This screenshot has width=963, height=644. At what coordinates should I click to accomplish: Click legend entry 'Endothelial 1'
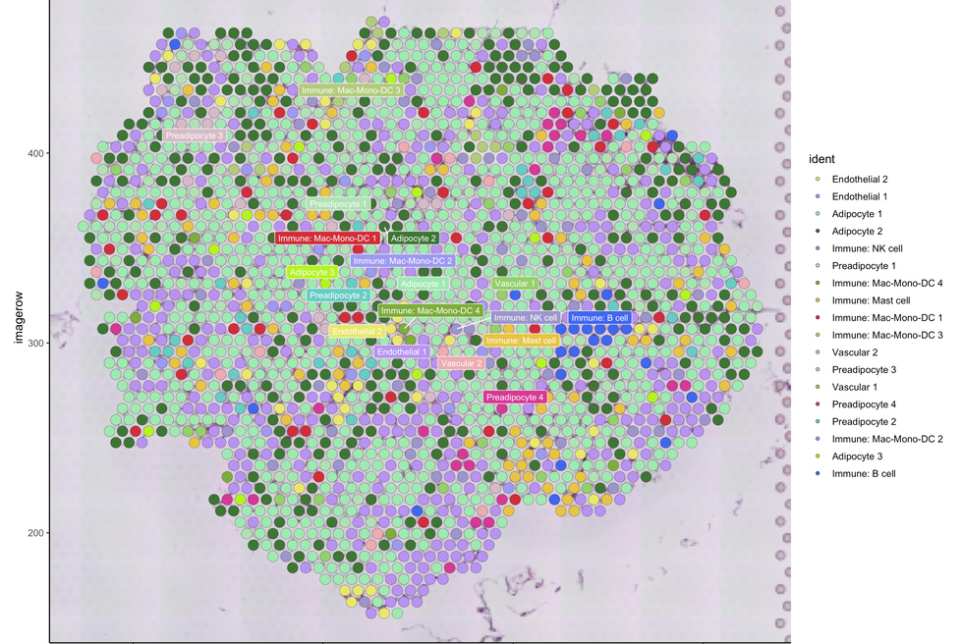[859, 196]
